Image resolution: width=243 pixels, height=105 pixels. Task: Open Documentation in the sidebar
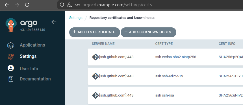[35, 79]
